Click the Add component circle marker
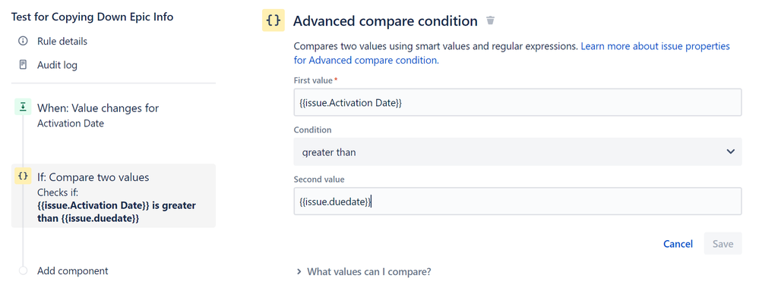This screenshot has height=303, width=759. tap(23, 270)
